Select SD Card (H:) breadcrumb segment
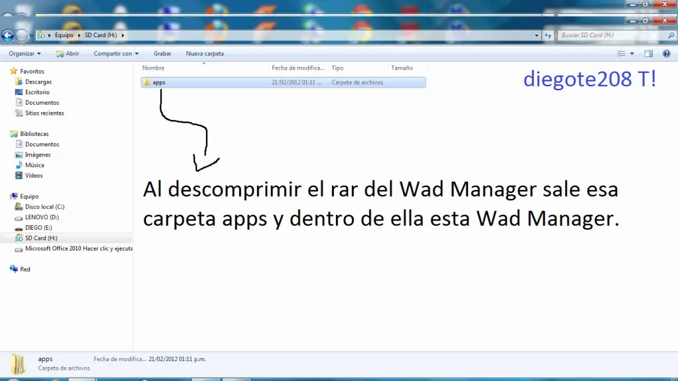 click(x=100, y=35)
